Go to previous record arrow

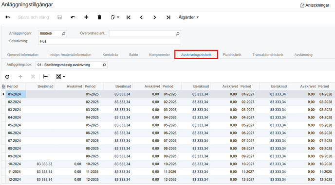141,17
